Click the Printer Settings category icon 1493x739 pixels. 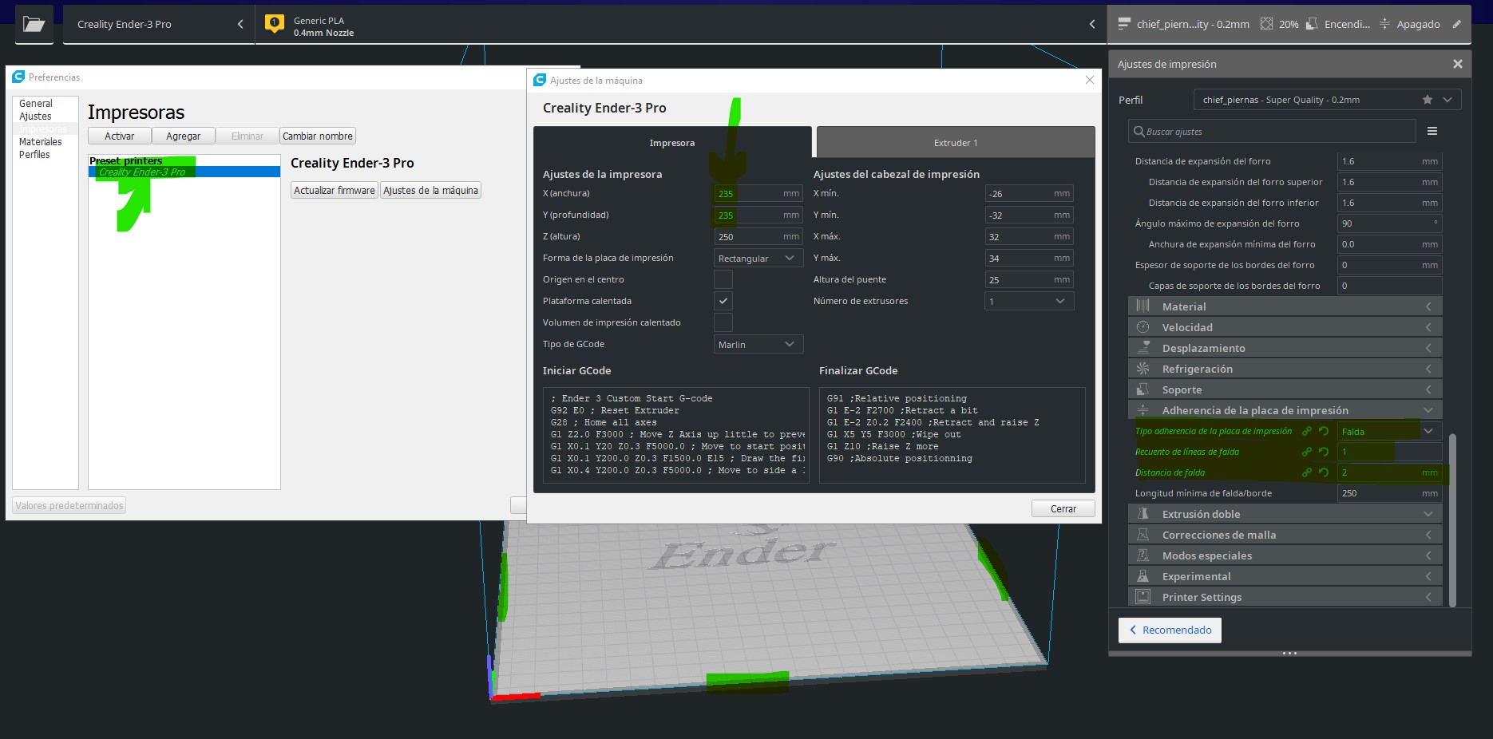(1143, 596)
